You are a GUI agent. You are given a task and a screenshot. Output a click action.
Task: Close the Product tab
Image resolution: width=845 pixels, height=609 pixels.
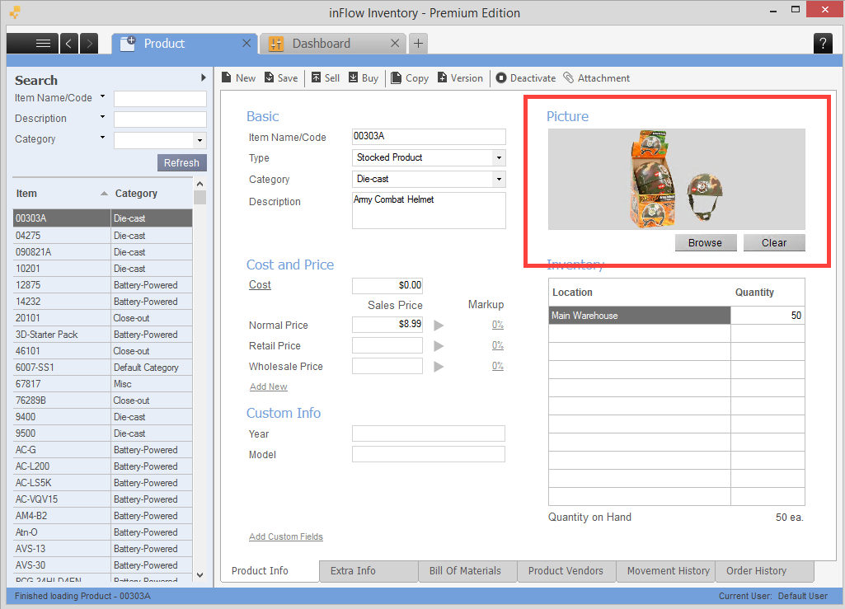pos(246,43)
